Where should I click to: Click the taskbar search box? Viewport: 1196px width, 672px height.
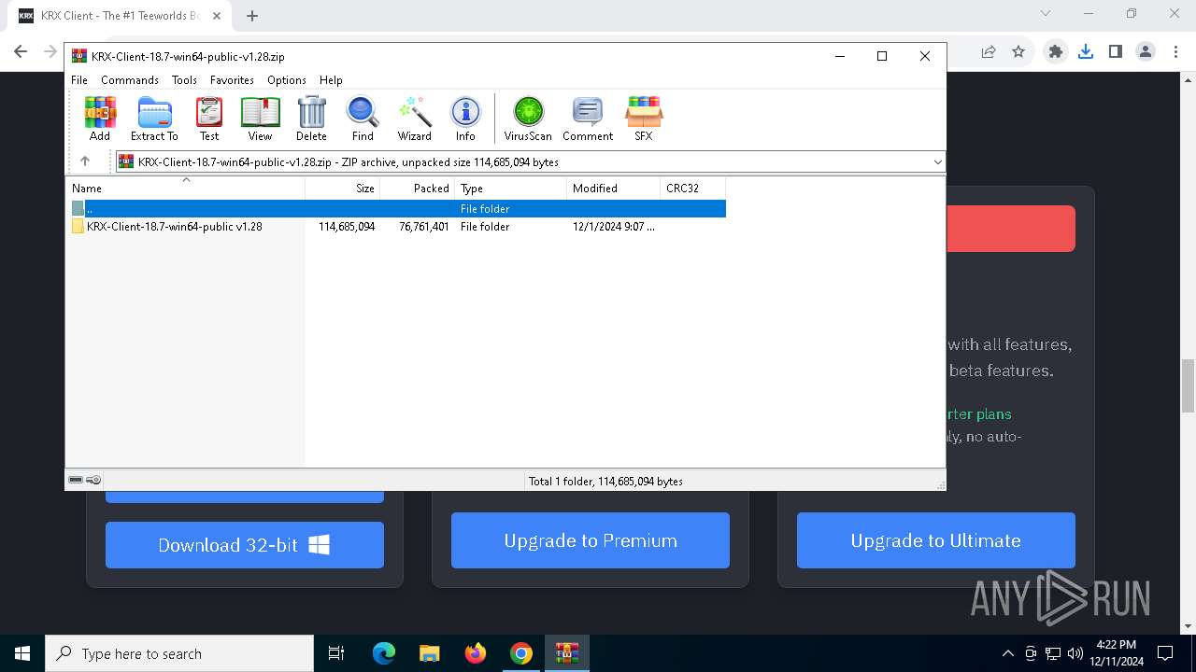179,653
